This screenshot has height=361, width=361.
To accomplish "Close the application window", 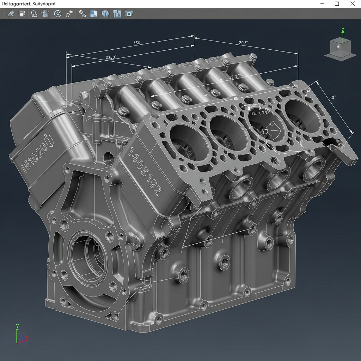I will tap(353, 4).
